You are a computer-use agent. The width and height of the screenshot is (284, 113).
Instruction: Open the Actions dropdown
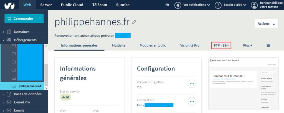[x=267, y=24]
